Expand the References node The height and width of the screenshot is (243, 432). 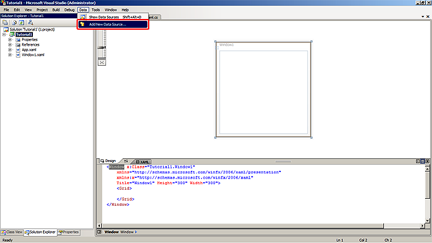coord(10,45)
